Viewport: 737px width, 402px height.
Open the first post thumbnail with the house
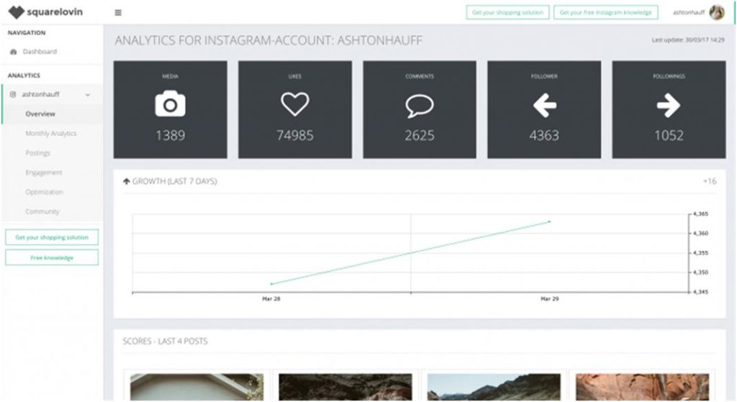coord(197,387)
